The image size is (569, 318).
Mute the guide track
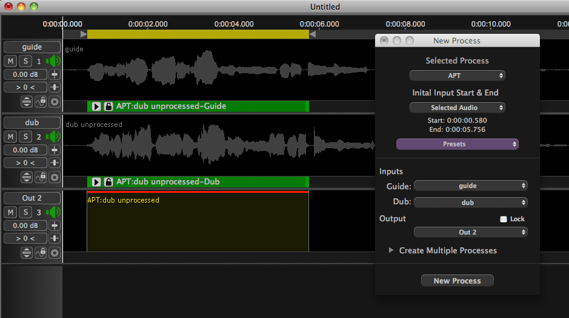coord(11,61)
